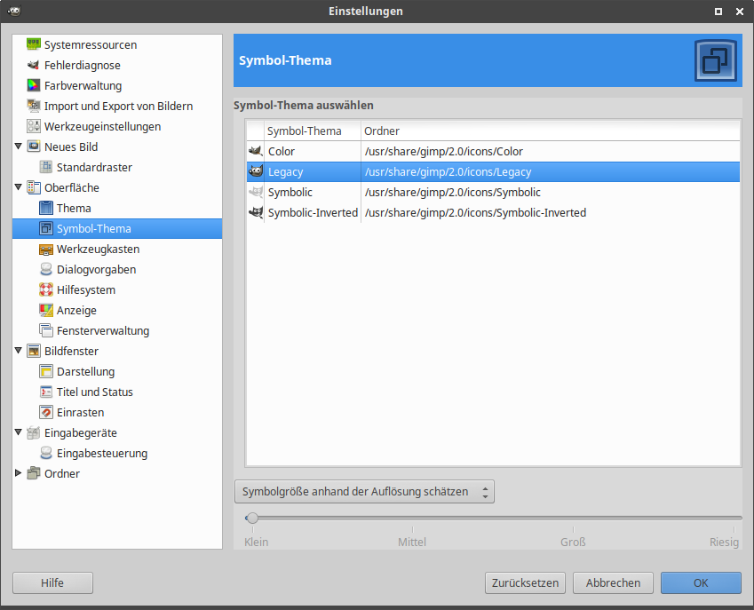Click the Systemressourcen chip icon
This screenshot has width=754, height=610.
click(34, 44)
